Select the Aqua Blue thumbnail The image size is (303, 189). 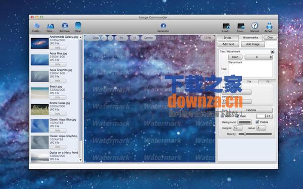click(x=39, y=60)
